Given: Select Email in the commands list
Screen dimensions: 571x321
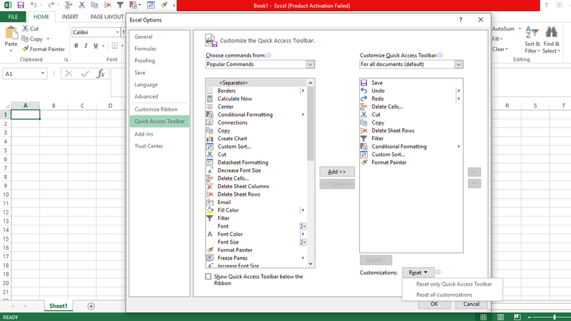Looking at the screenshot, I should pos(256,202).
